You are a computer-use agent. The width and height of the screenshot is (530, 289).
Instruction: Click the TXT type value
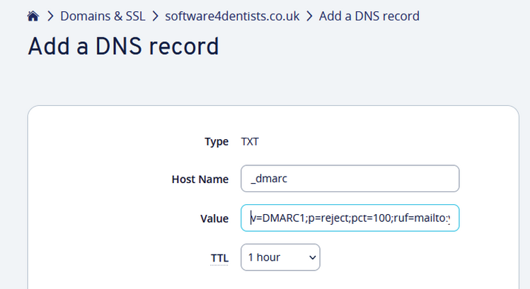[250, 141]
